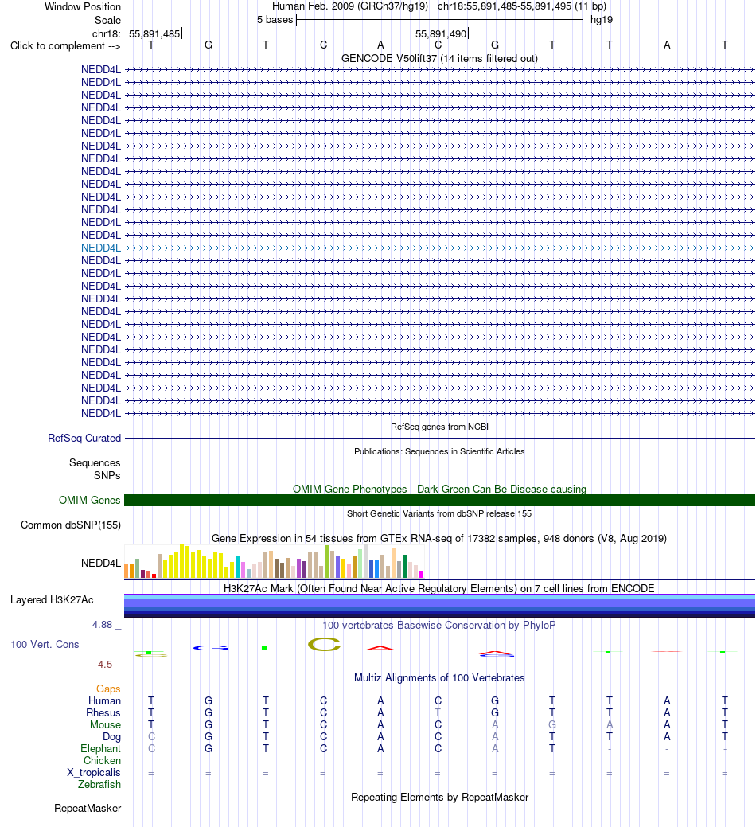Click the GTEx NEDD4L expression label
756x827 pixels.
point(101,564)
